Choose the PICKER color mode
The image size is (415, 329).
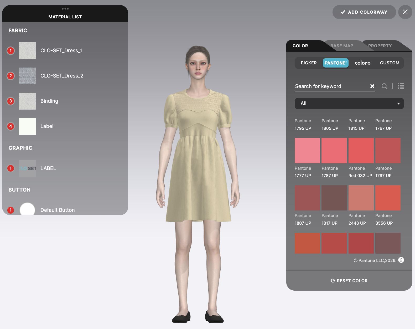coord(309,63)
